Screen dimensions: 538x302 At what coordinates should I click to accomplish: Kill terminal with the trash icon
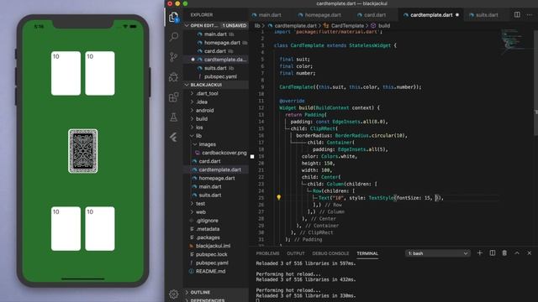(504, 253)
